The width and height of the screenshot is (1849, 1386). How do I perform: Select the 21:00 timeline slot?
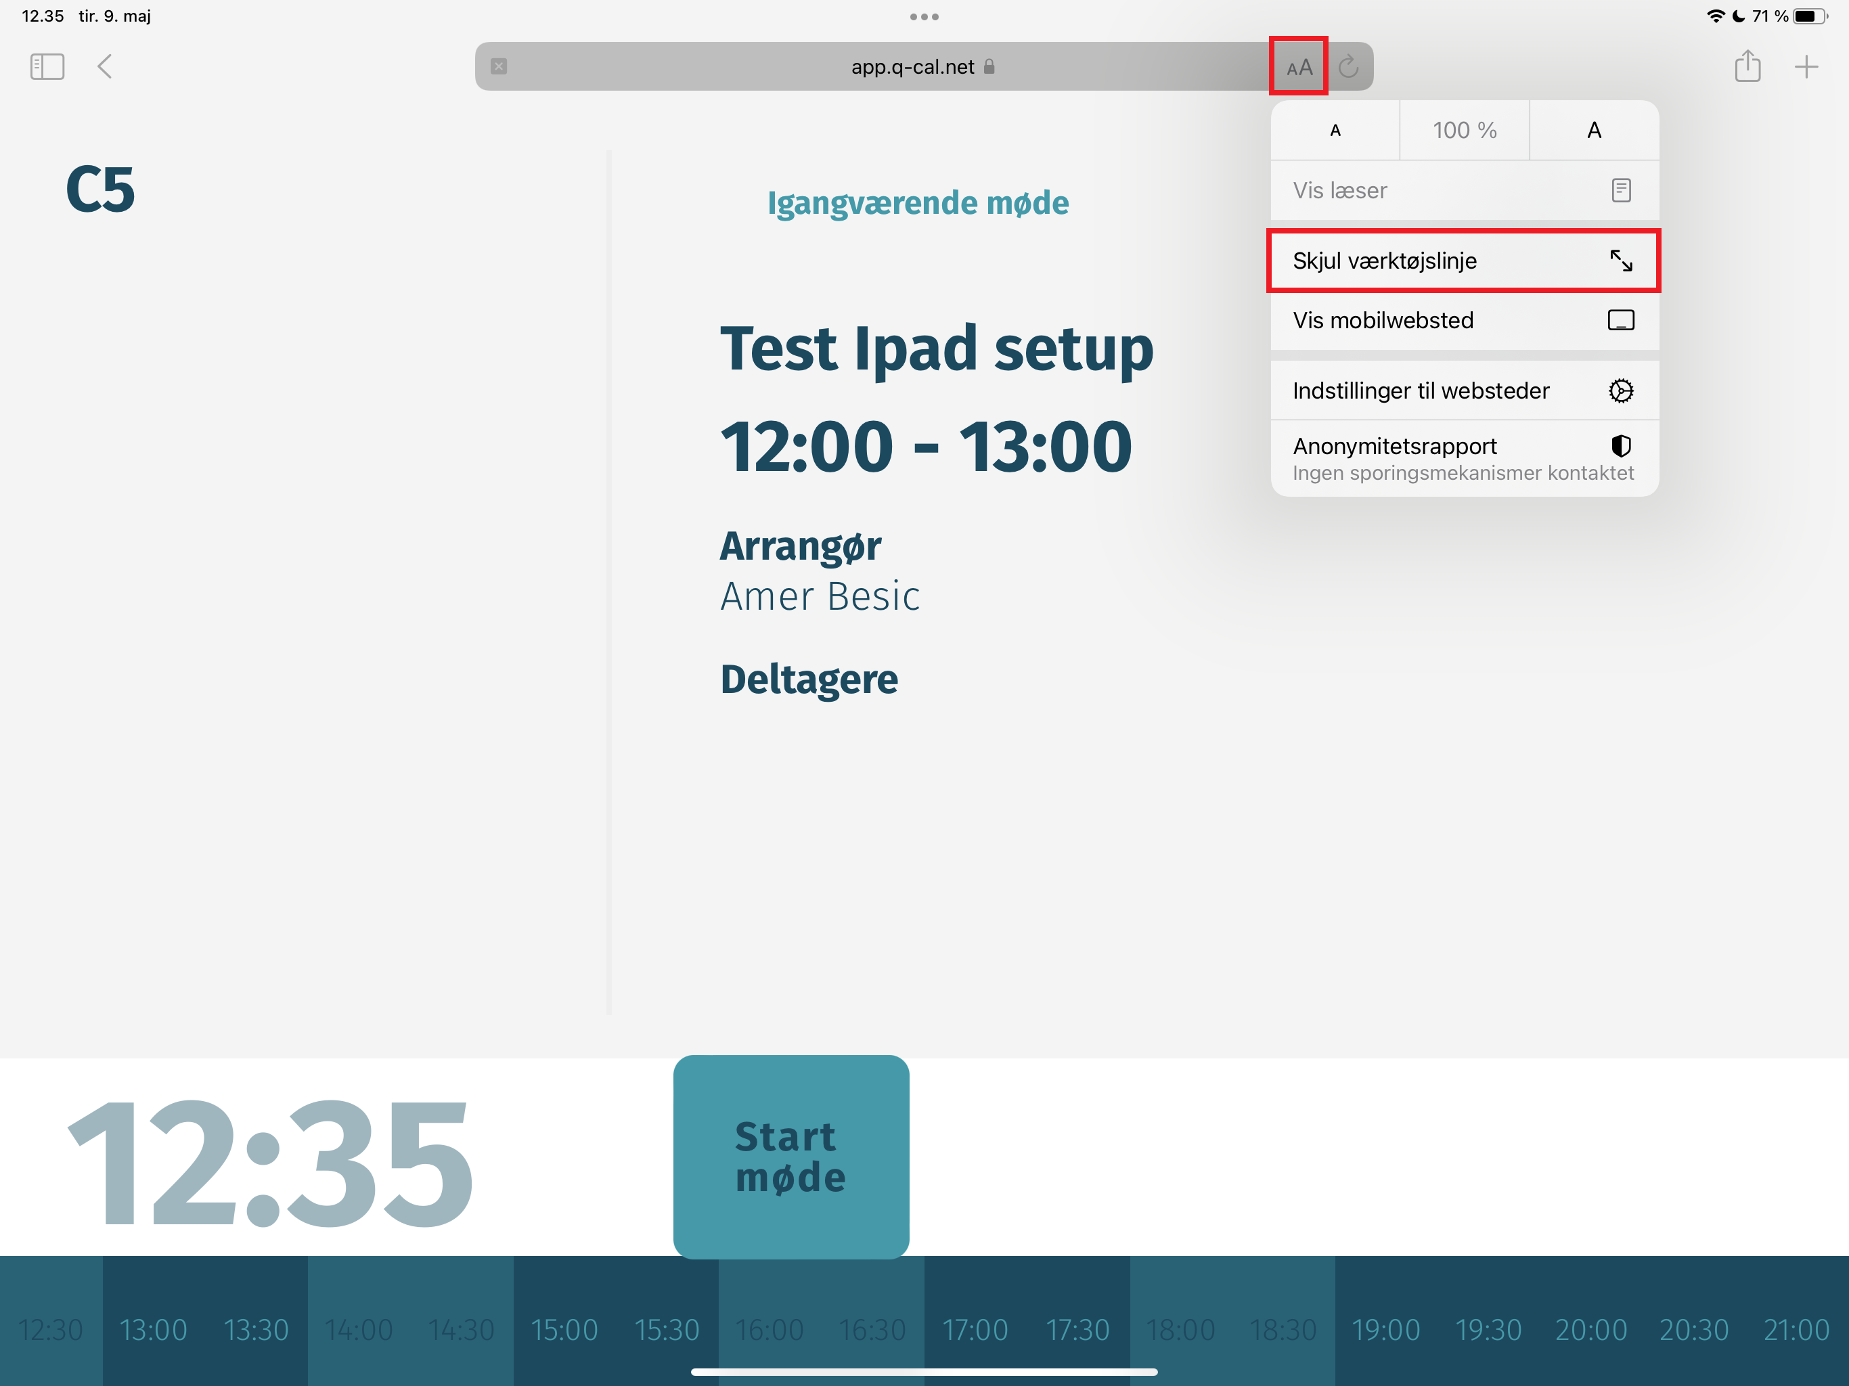pyautogui.click(x=1797, y=1330)
